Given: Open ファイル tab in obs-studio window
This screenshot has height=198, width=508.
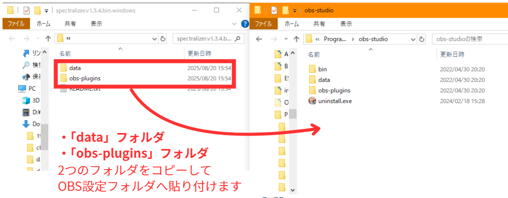Looking at the screenshot, I should pyautogui.click(x=264, y=24).
